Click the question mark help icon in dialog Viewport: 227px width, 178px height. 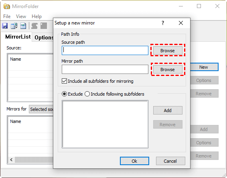click(x=163, y=23)
